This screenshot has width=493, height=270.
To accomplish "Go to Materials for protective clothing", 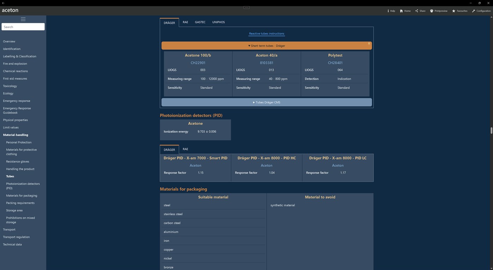I will [21, 152].
